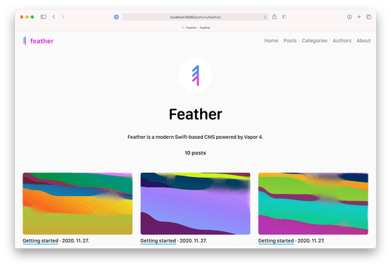Open the Posts menu item

click(290, 41)
